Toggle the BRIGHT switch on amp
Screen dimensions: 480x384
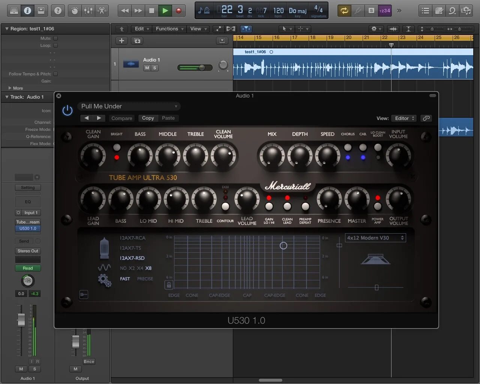click(117, 147)
